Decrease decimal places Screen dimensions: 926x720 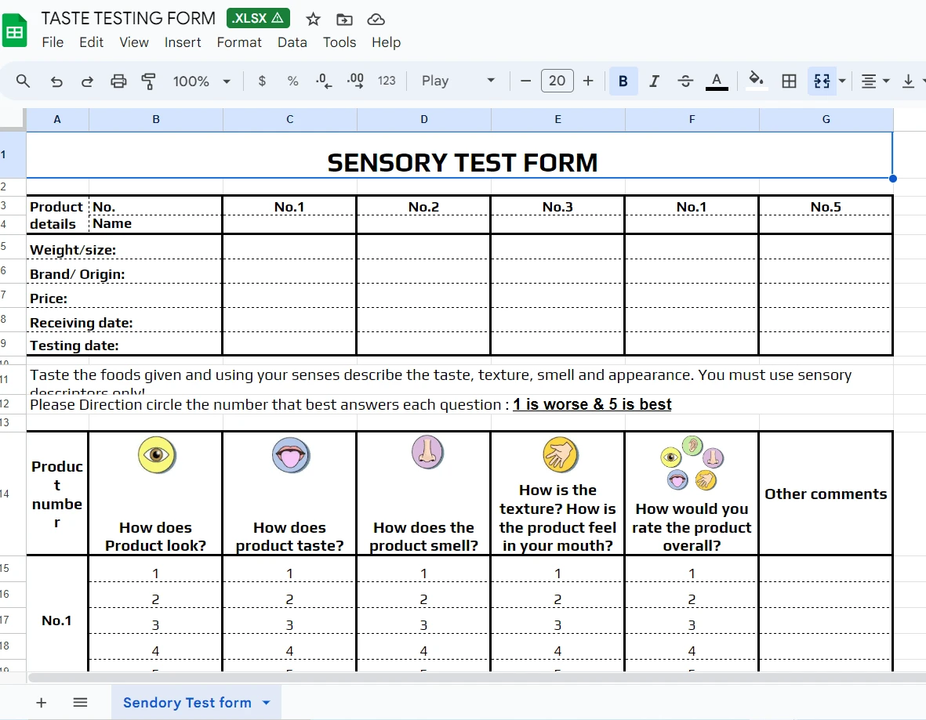click(324, 81)
